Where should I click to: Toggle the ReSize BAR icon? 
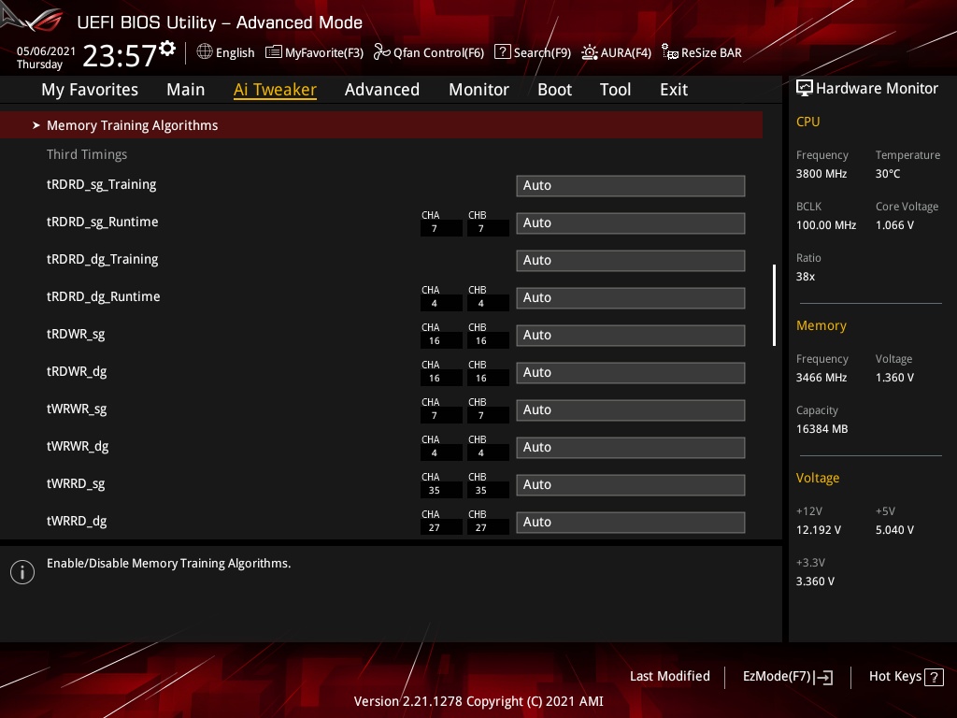click(669, 52)
